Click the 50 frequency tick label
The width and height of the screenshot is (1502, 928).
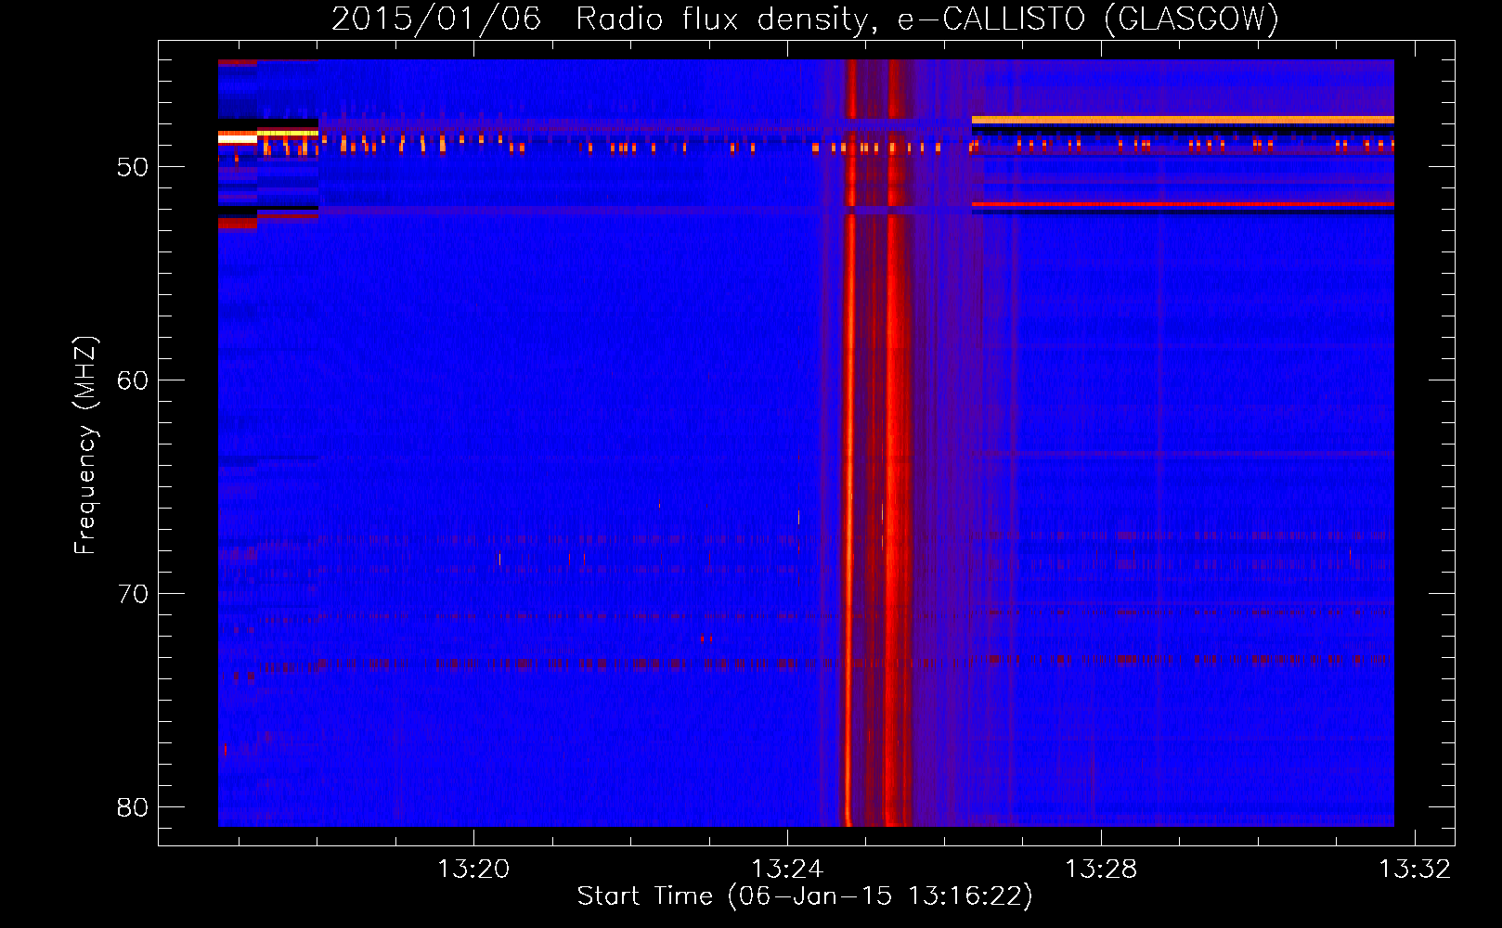tap(133, 167)
